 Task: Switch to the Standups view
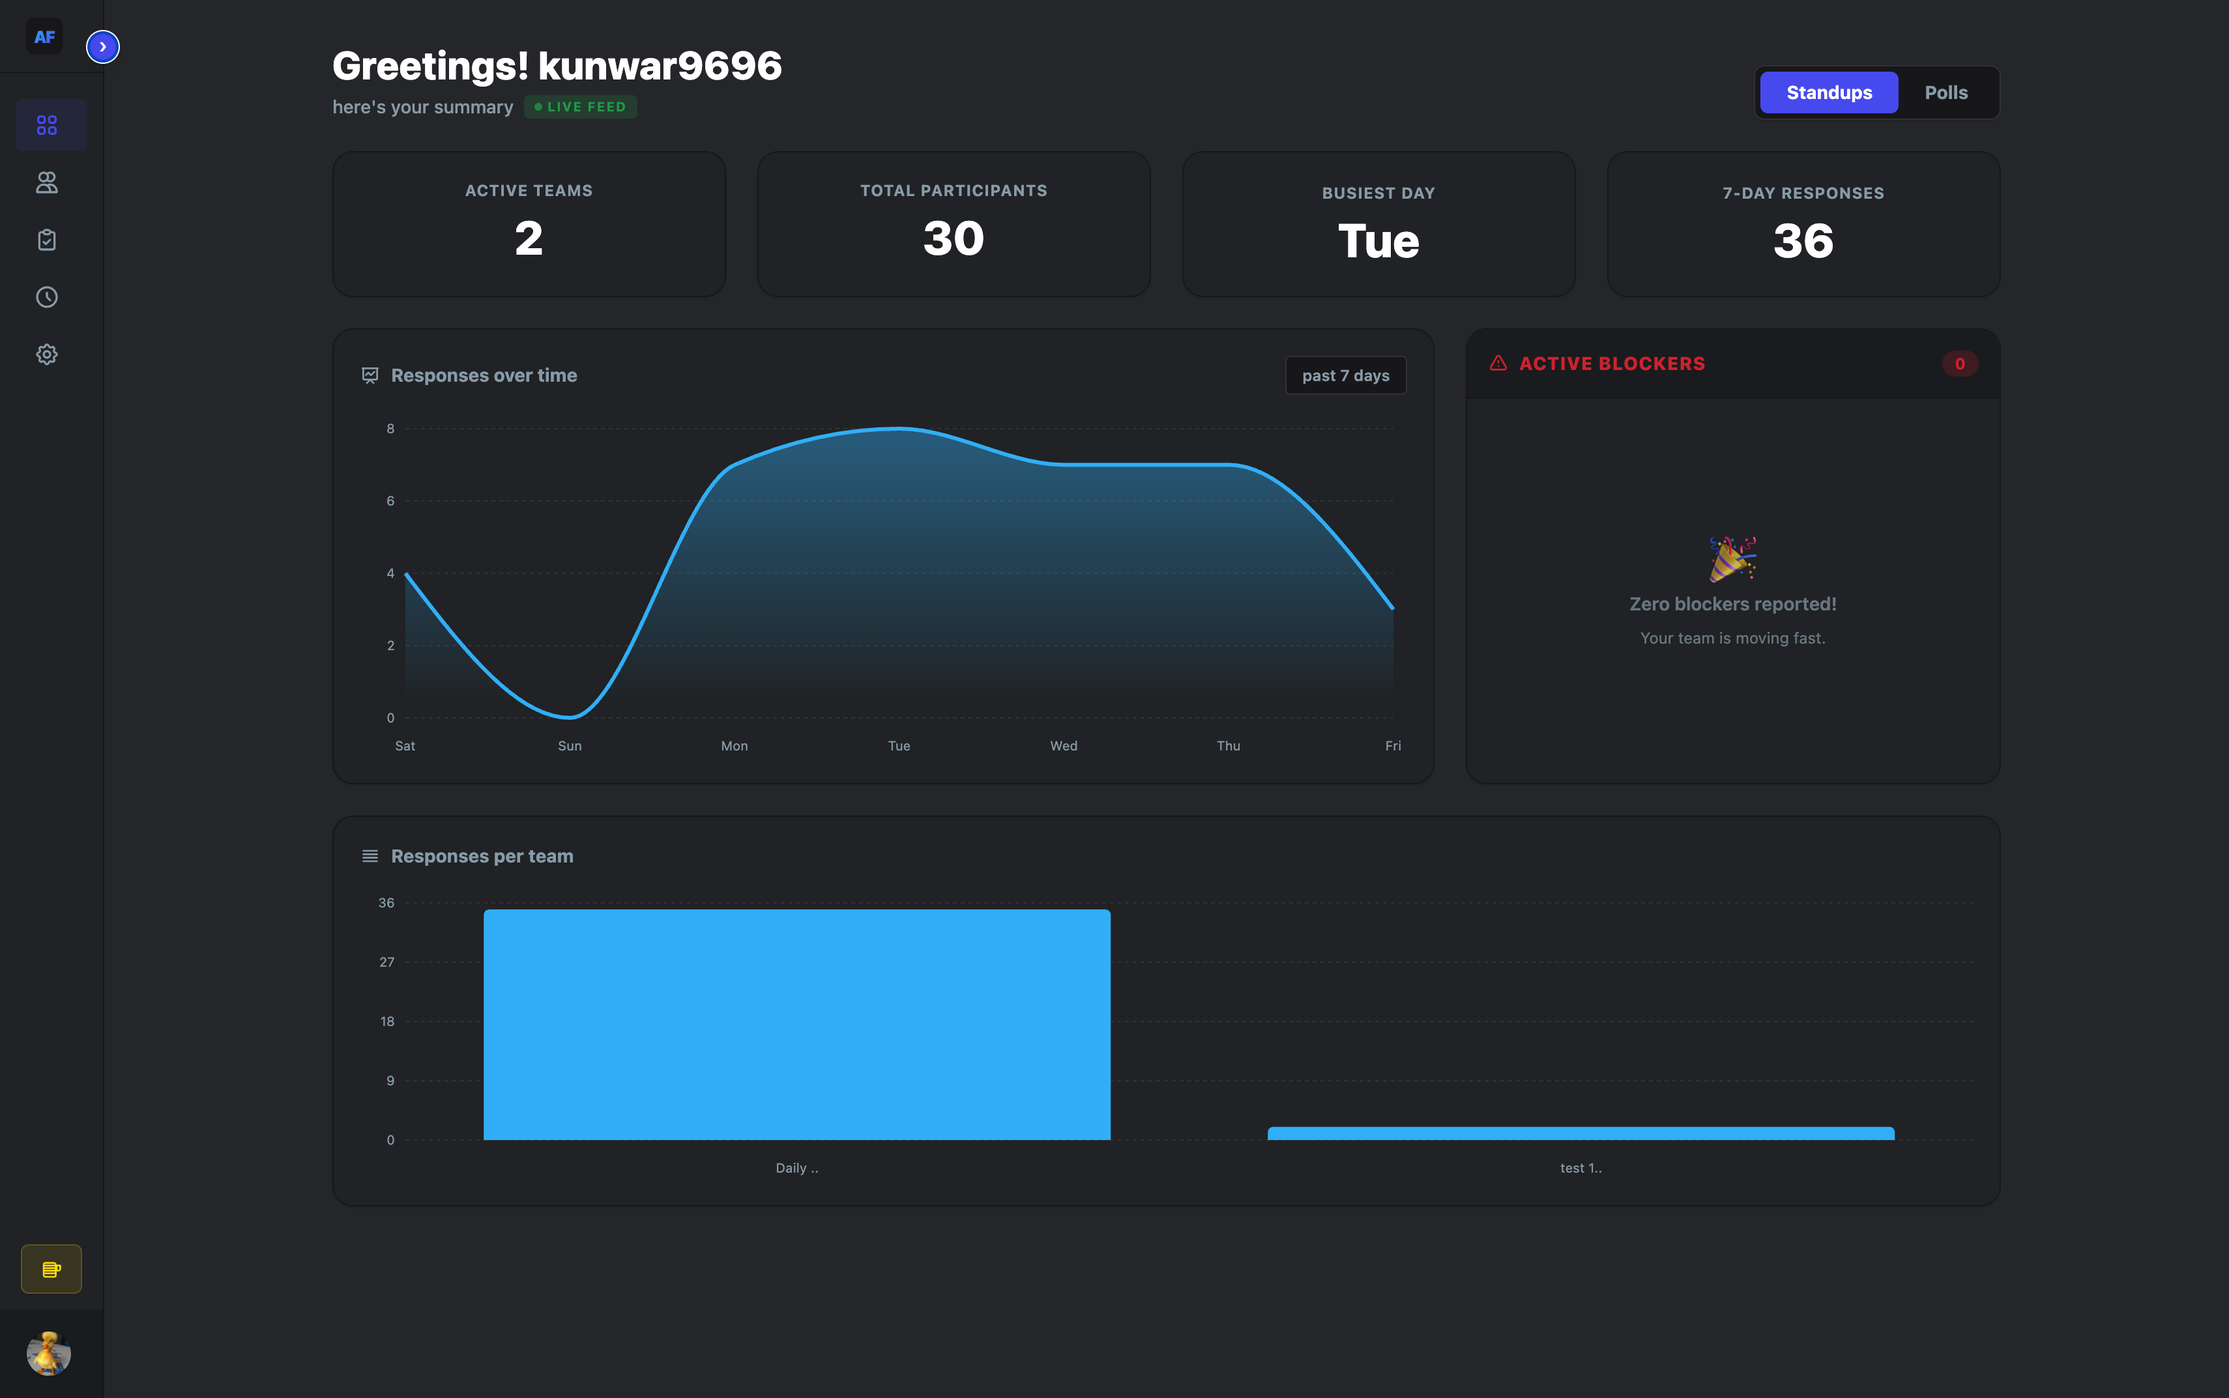click(x=1829, y=93)
